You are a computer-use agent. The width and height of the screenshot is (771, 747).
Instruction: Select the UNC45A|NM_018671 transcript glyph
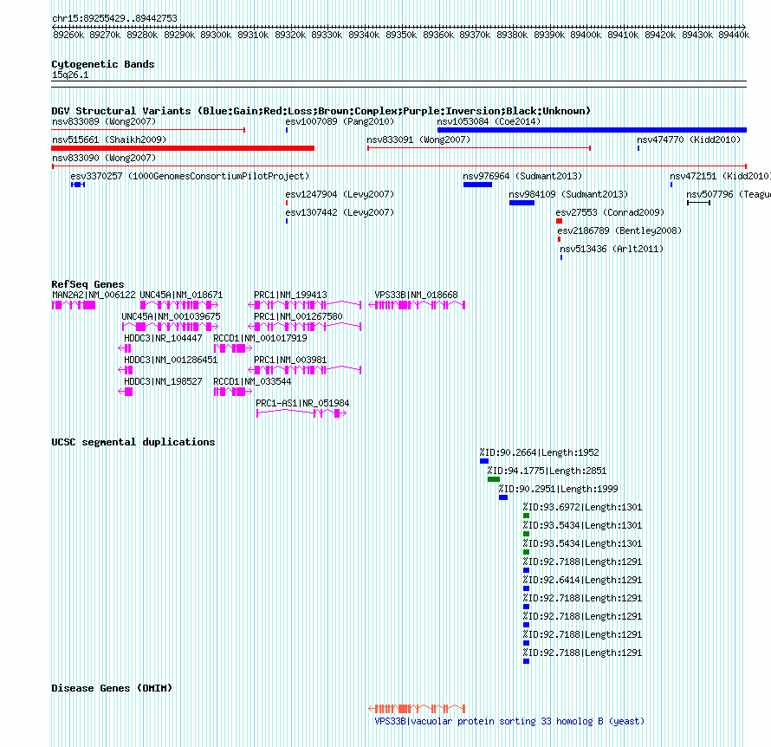coord(179,305)
